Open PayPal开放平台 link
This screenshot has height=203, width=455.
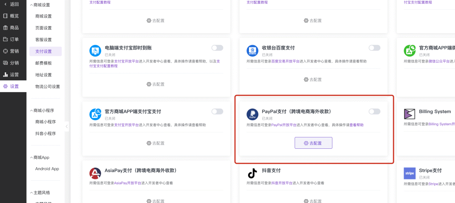tap(284, 125)
